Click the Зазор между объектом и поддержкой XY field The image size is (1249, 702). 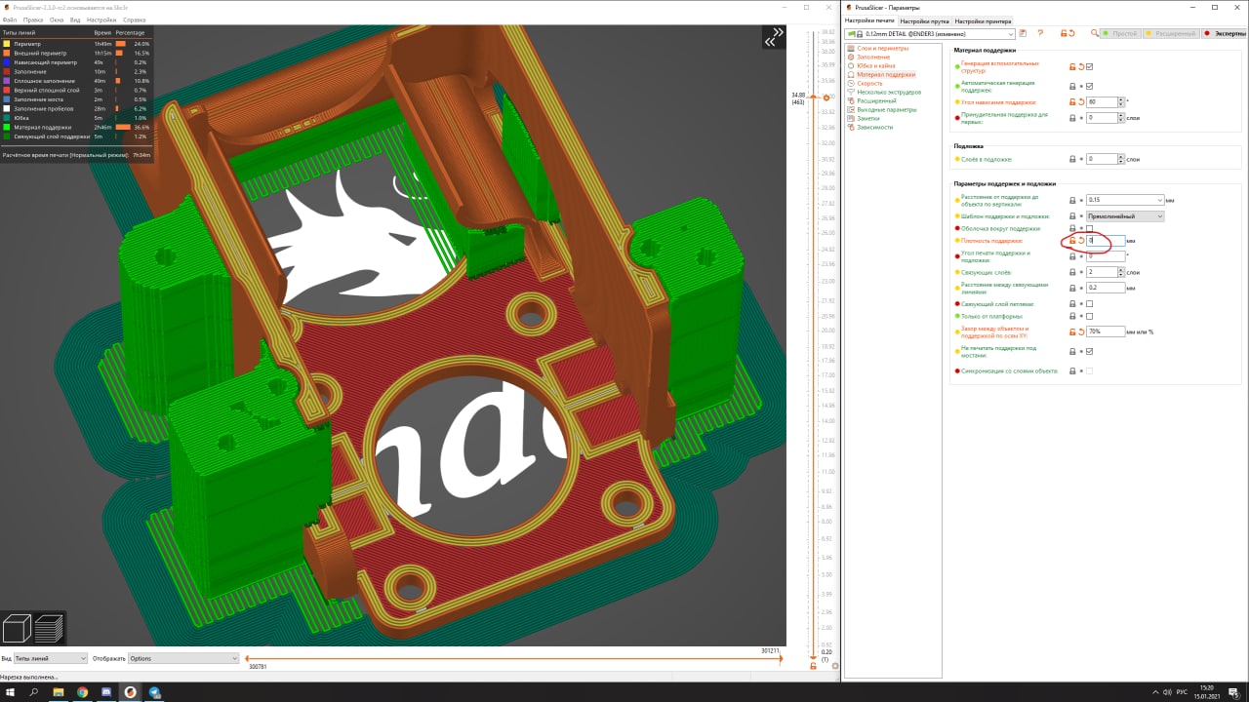(1106, 331)
